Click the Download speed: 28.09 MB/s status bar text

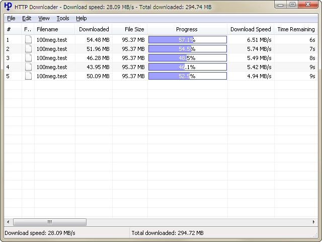coord(40,233)
